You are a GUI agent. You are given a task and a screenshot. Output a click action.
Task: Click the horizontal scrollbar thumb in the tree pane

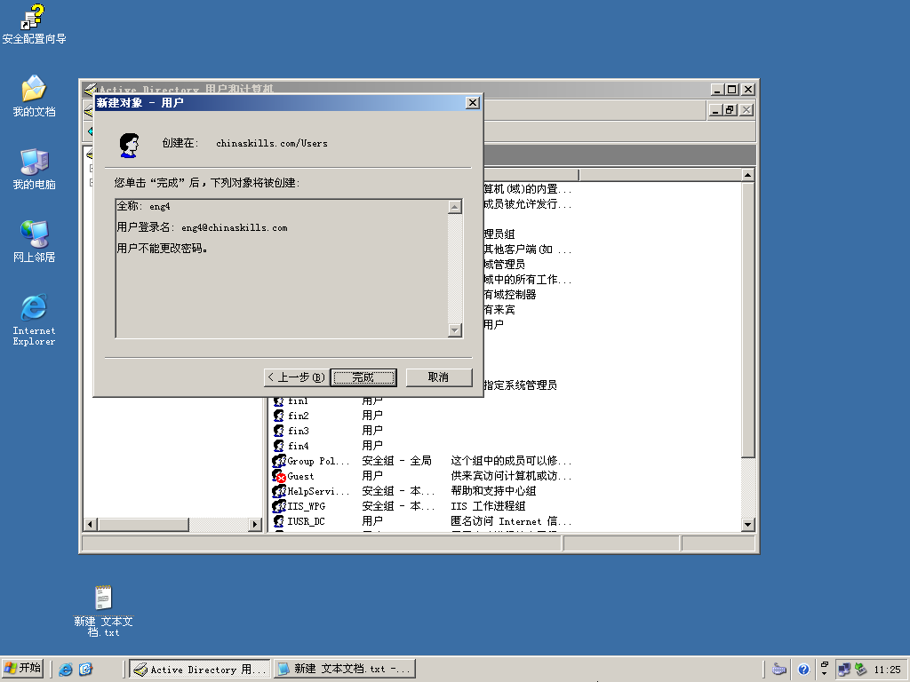tap(143, 524)
